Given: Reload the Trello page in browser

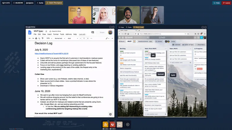Looking at the screenshot, I should (125, 34).
